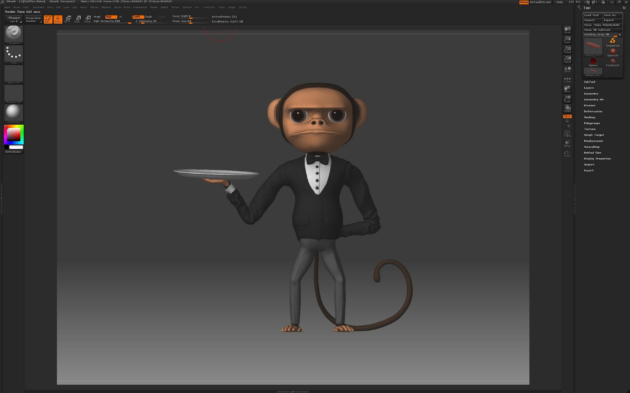Image resolution: width=630 pixels, height=393 pixels.
Task: Open the Preferences menu
Action: 140,7
